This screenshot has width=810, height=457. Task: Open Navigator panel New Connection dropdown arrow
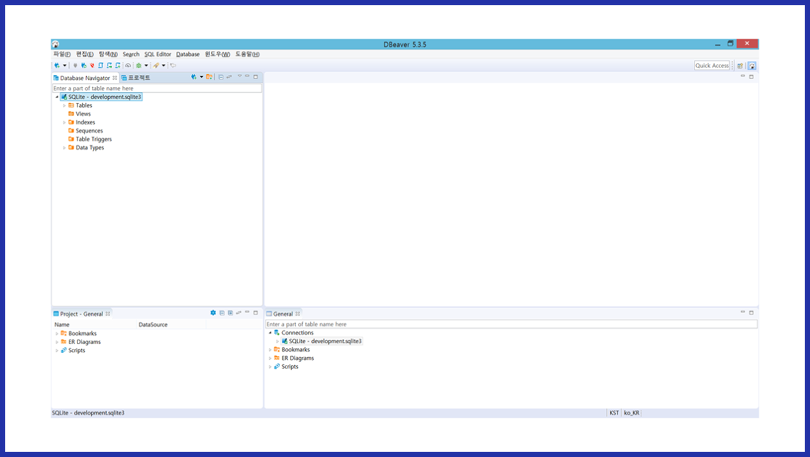[x=201, y=76]
